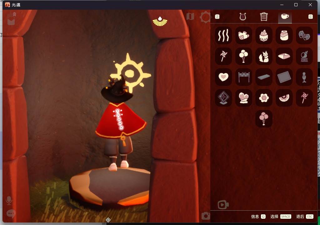
Task: Click the 信息 info button
Action: 258,217
